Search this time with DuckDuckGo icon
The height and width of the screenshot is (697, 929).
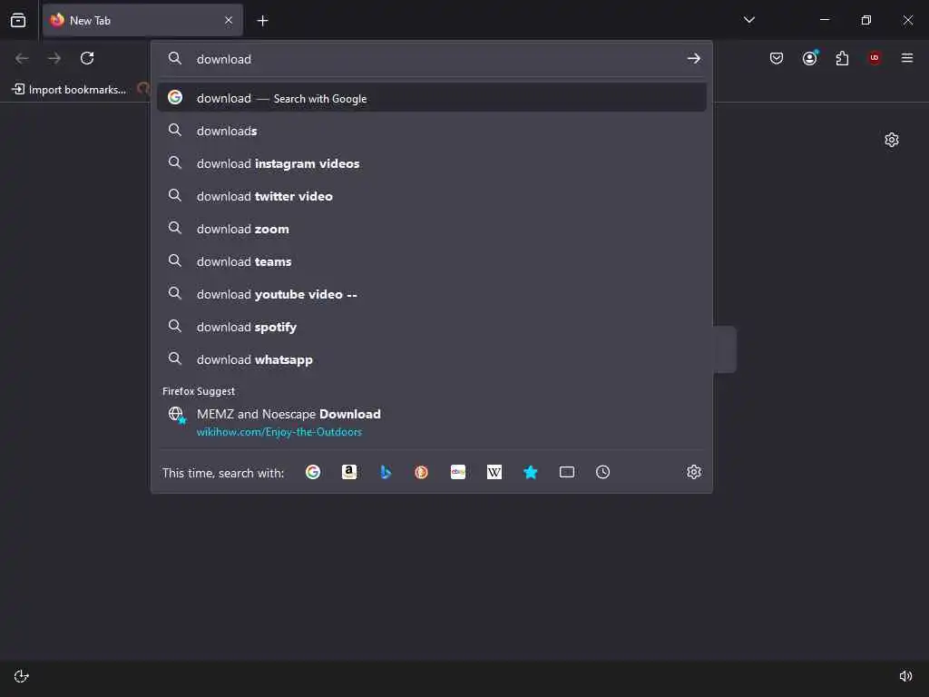pos(421,472)
